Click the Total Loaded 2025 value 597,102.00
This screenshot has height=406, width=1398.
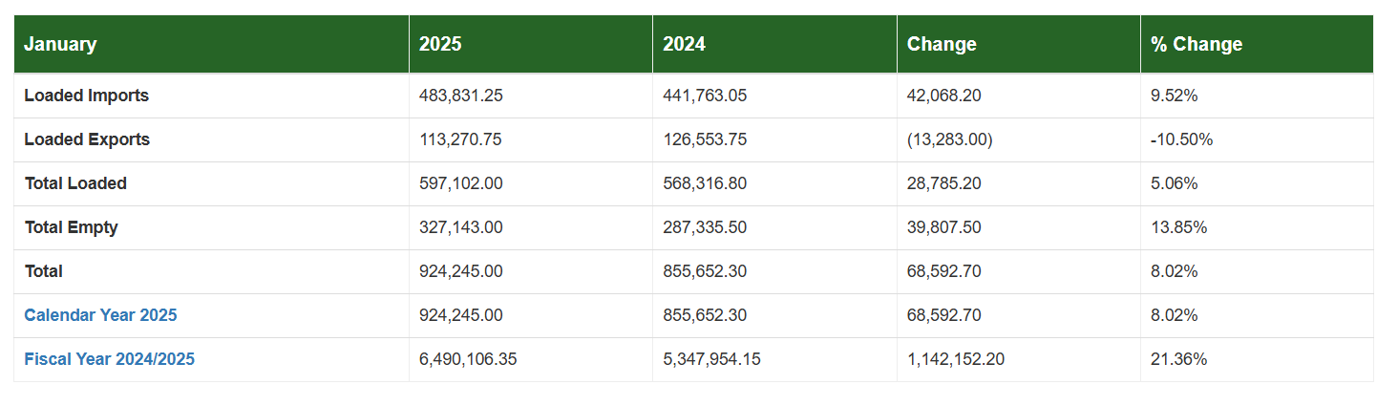(x=460, y=183)
